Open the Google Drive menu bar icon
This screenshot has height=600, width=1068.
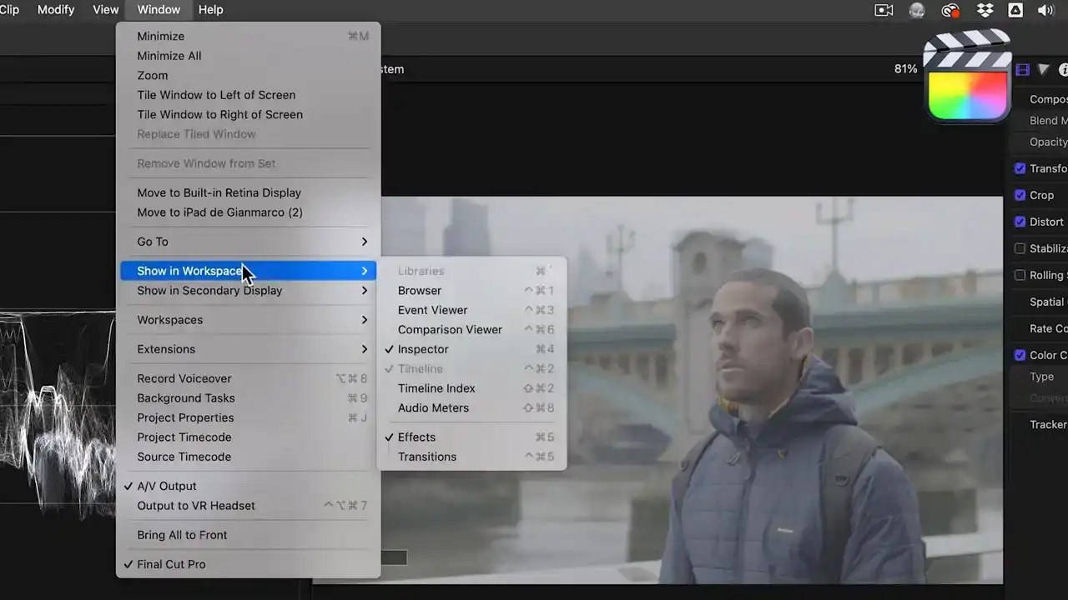pos(1015,10)
